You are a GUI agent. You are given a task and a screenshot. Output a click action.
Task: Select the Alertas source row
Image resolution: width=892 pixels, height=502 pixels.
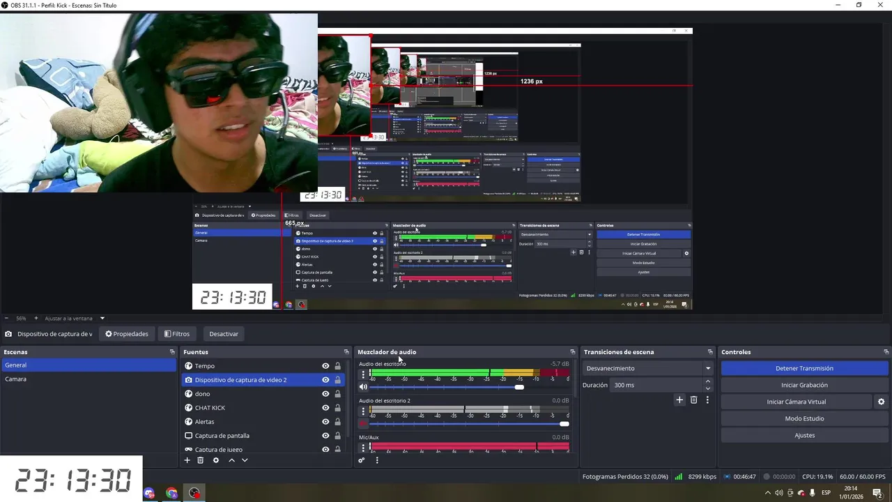pos(264,422)
